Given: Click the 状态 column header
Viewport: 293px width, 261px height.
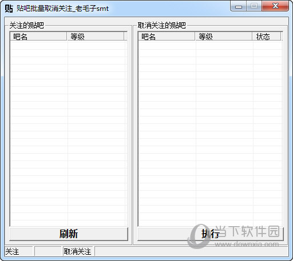Looking at the screenshot, I should click(267, 37).
